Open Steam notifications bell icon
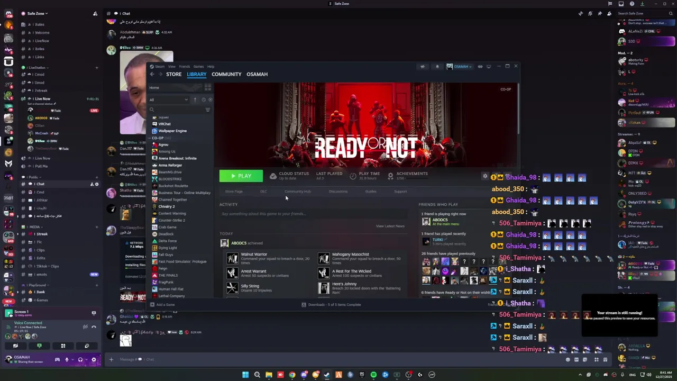Screen dimensions: 677x381 pyautogui.click(x=437, y=67)
